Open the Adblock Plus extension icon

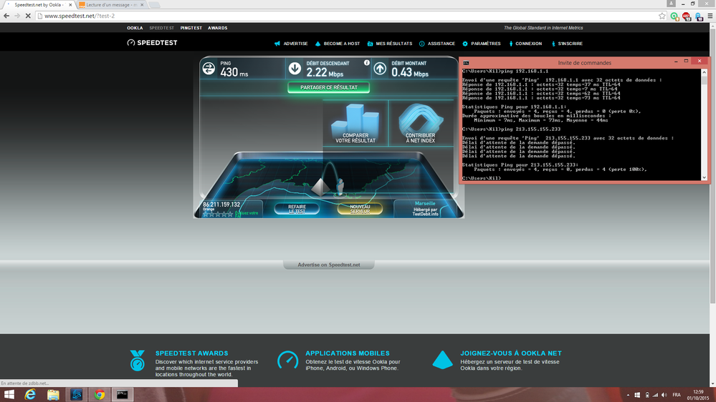[687, 16]
